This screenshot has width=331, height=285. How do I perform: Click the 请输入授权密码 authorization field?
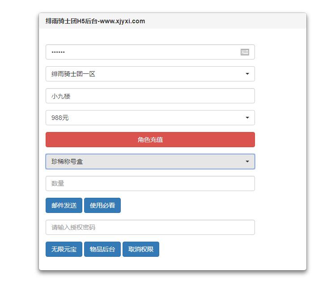click(x=150, y=227)
